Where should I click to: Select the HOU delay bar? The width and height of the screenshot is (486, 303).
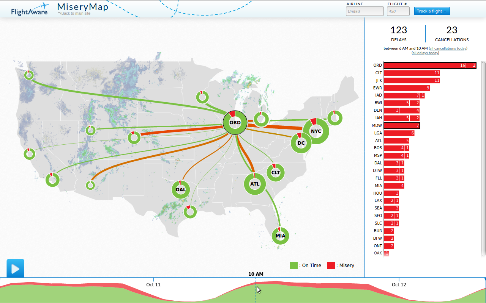pyautogui.click(x=391, y=193)
